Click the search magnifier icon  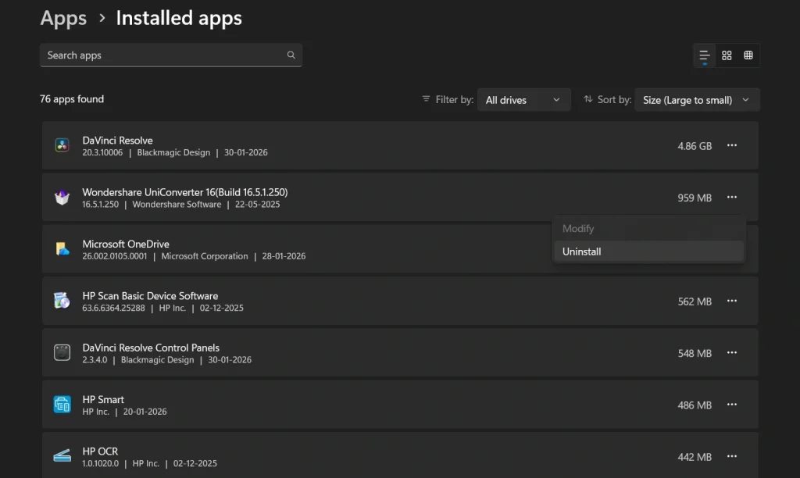291,55
